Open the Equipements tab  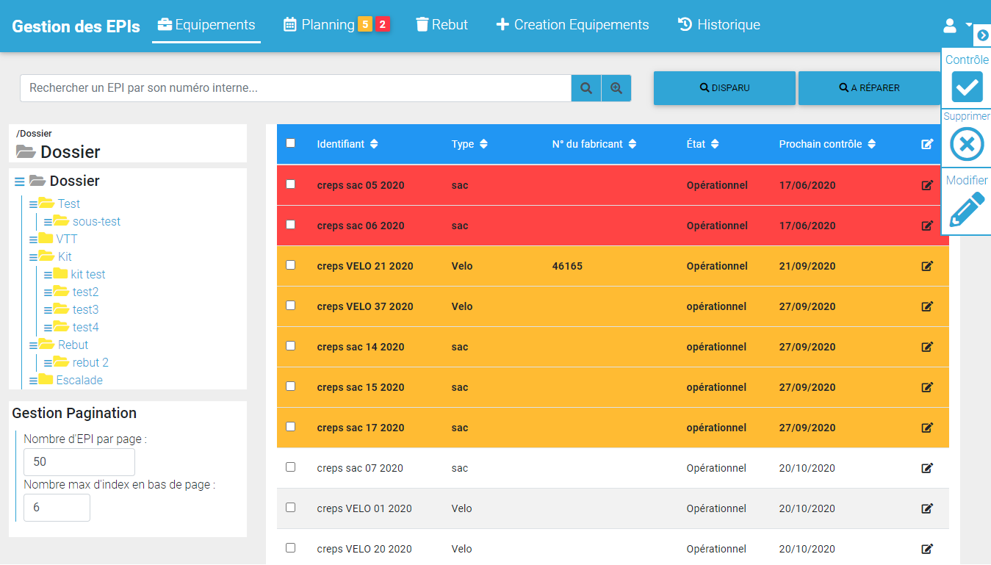coord(206,25)
